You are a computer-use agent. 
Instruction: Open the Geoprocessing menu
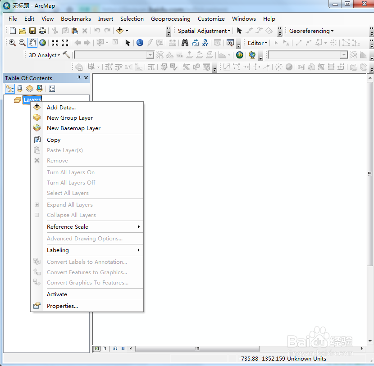(x=170, y=19)
